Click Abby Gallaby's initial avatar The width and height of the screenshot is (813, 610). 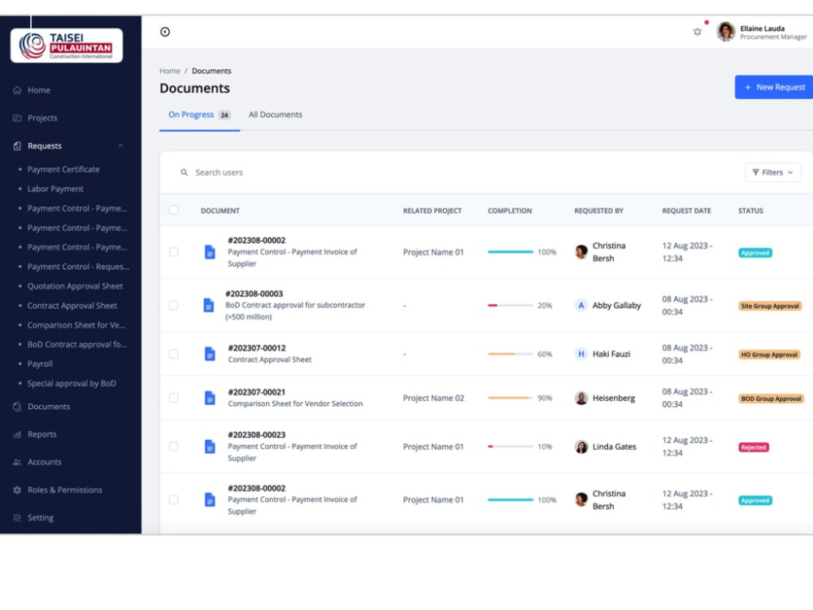[581, 306]
